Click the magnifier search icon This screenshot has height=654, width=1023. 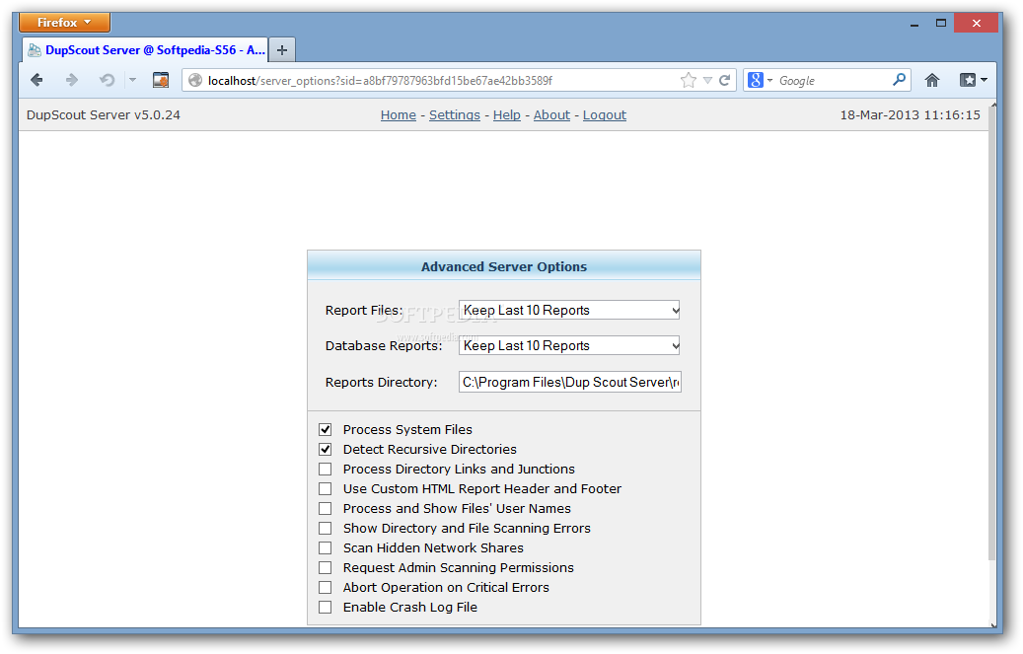click(899, 80)
